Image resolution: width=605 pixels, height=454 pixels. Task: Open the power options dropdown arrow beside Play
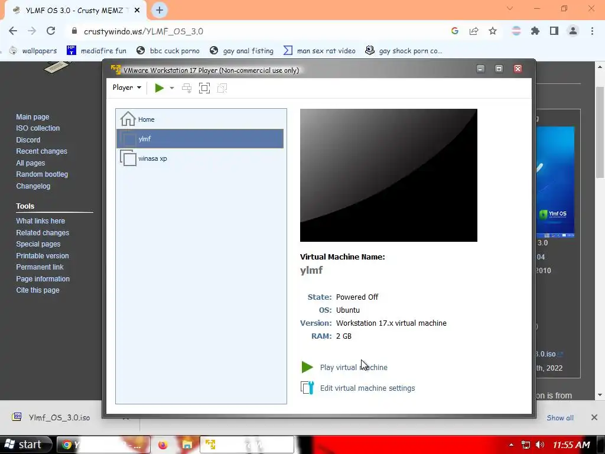click(172, 88)
